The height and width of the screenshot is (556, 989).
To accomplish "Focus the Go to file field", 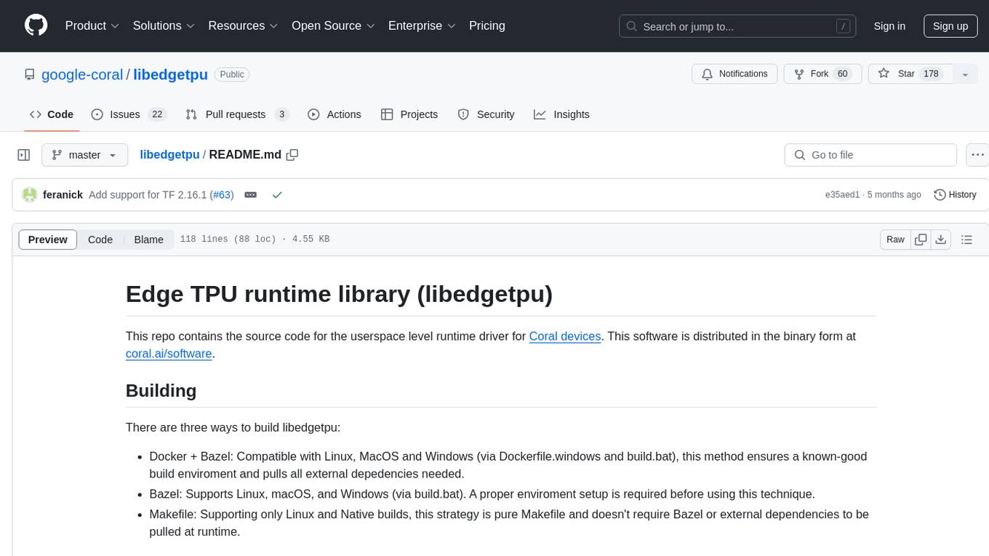I will (x=870, y=155).
